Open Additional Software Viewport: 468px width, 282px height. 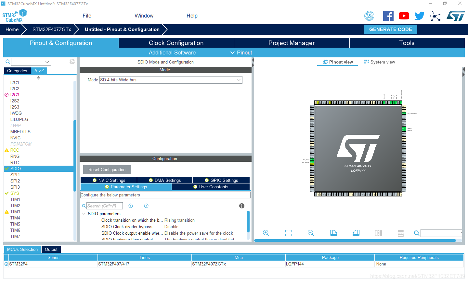click(x=172, y=53)
